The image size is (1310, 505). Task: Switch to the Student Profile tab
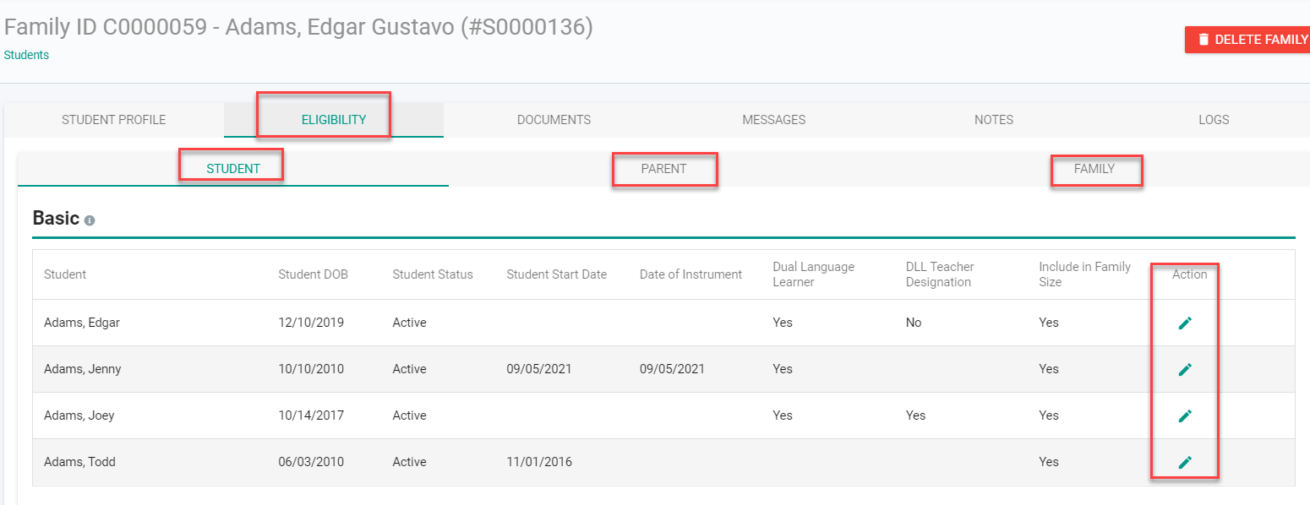pyautogui.click(x=114, y=120)
